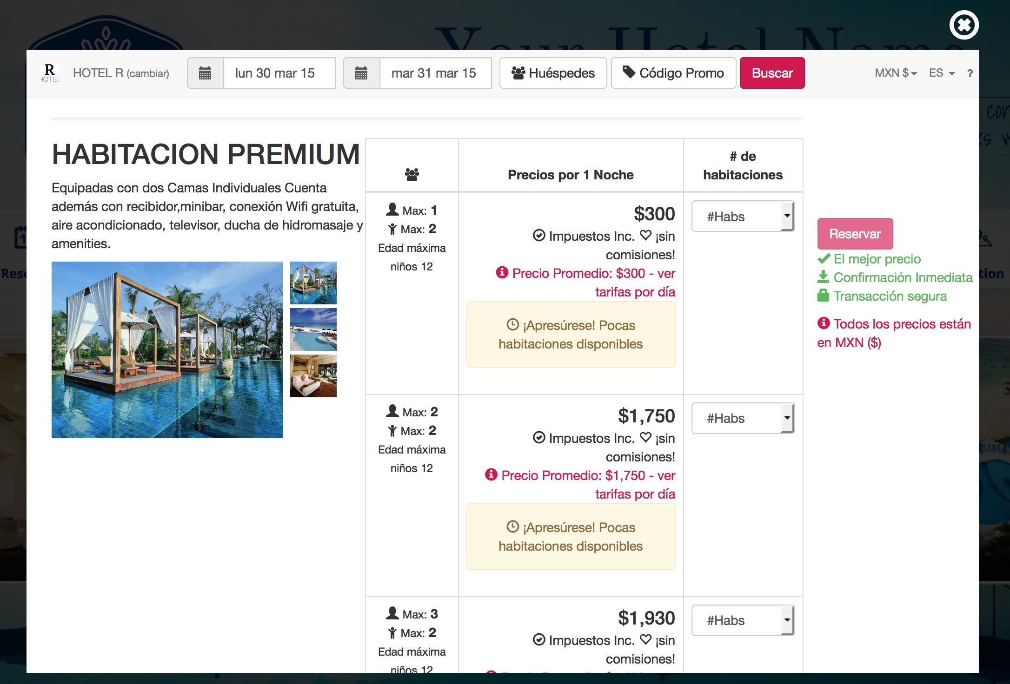The image size is (1010, 684).
Task: Open the Código Promo field
Action: [x=673, y=73]
